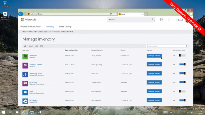The image size is (205, 115).
Task: Enable Evernote in company store toggle
Action: (182, 55)
